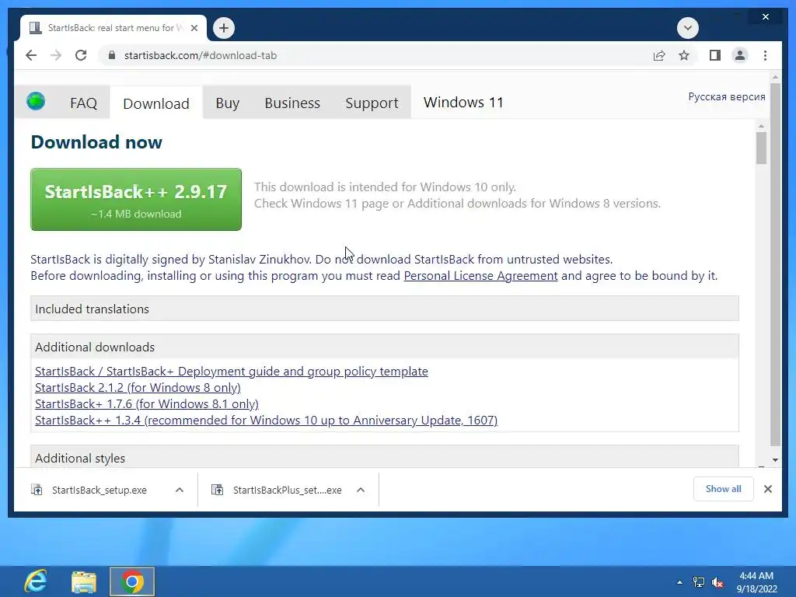Image resolution: width=796 pixels, height=597 pixels.
Task: Open downloaded StartIsBackPlus_set....exe file
Action: [x=287, y=490]
